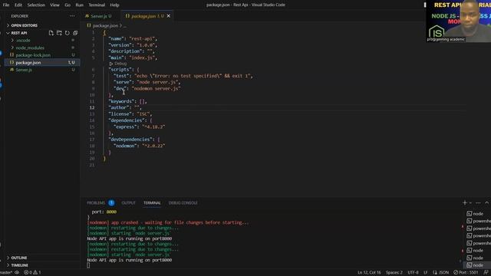Open the terminal panel more actions ellipsis
This screenshot has height=276, width=491.
[478, 202]
